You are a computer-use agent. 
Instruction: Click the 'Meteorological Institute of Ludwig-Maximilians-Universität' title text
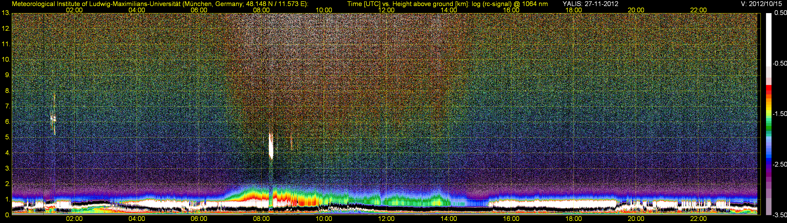pyautogui.click(x=96, y=4)
